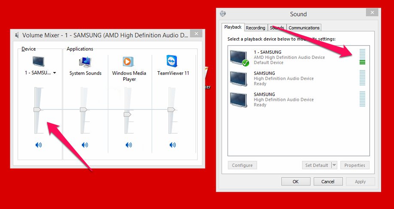Click Apply in the Sound dialog

(x=360, y=182)
